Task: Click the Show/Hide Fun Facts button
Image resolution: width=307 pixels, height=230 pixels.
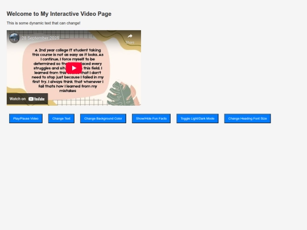Action: click(x=151, y=119)
